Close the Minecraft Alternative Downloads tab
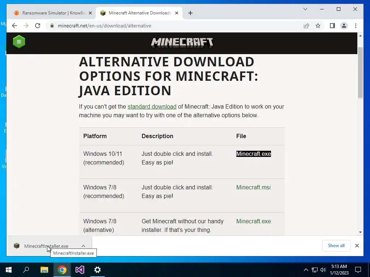 176,13
